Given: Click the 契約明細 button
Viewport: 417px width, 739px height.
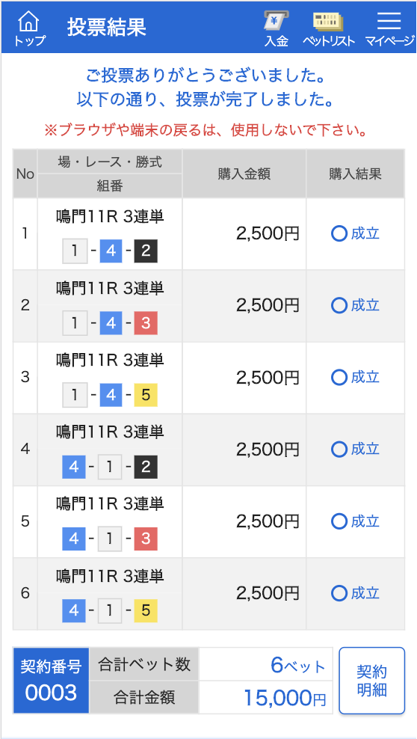Looking at the screenshot, I should pos(372,681).
